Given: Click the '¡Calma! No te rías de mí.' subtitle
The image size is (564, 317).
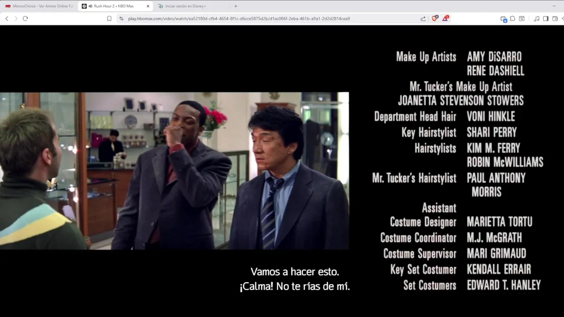Looking at the screenshot, I should click(x=295, y=286).
